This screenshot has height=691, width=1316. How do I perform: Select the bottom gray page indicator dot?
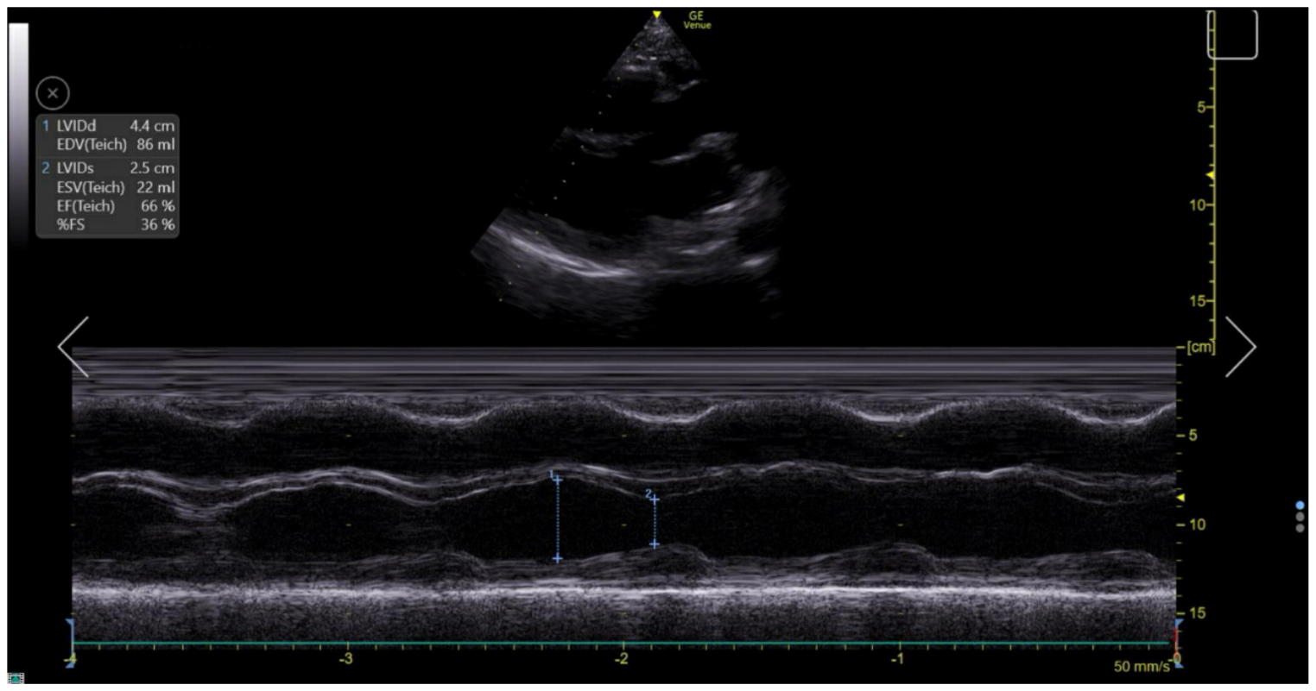tap(1300, 528)
